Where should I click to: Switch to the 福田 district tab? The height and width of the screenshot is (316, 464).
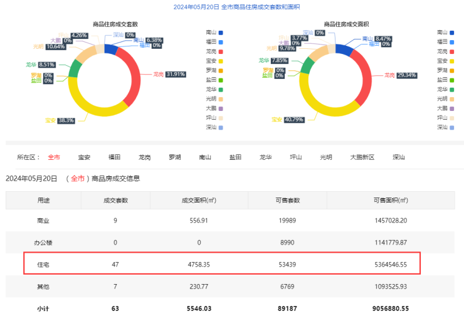click(114, 157)
